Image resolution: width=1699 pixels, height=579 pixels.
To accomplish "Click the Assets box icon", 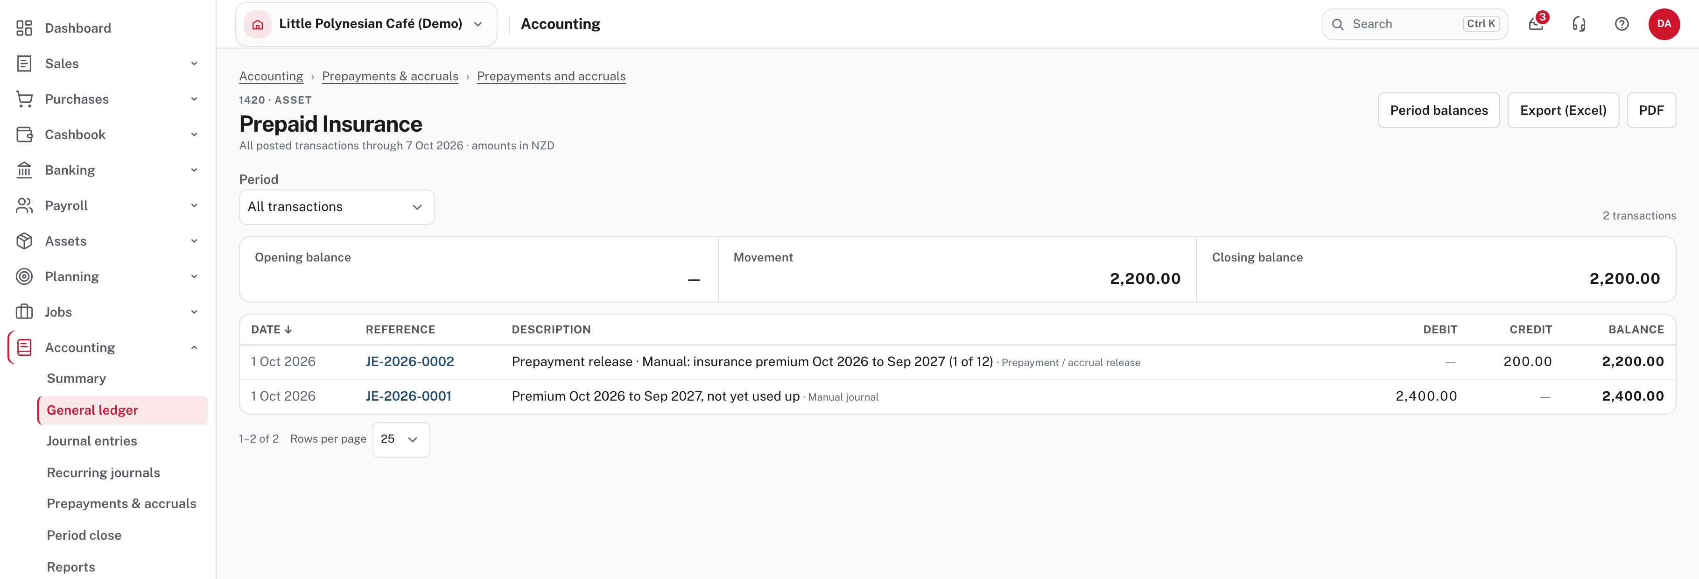I will [24, 241].
